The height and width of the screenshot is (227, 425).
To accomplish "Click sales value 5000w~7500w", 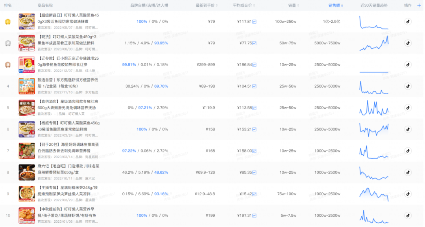I will pyautogui.click(x=328, y=43).
